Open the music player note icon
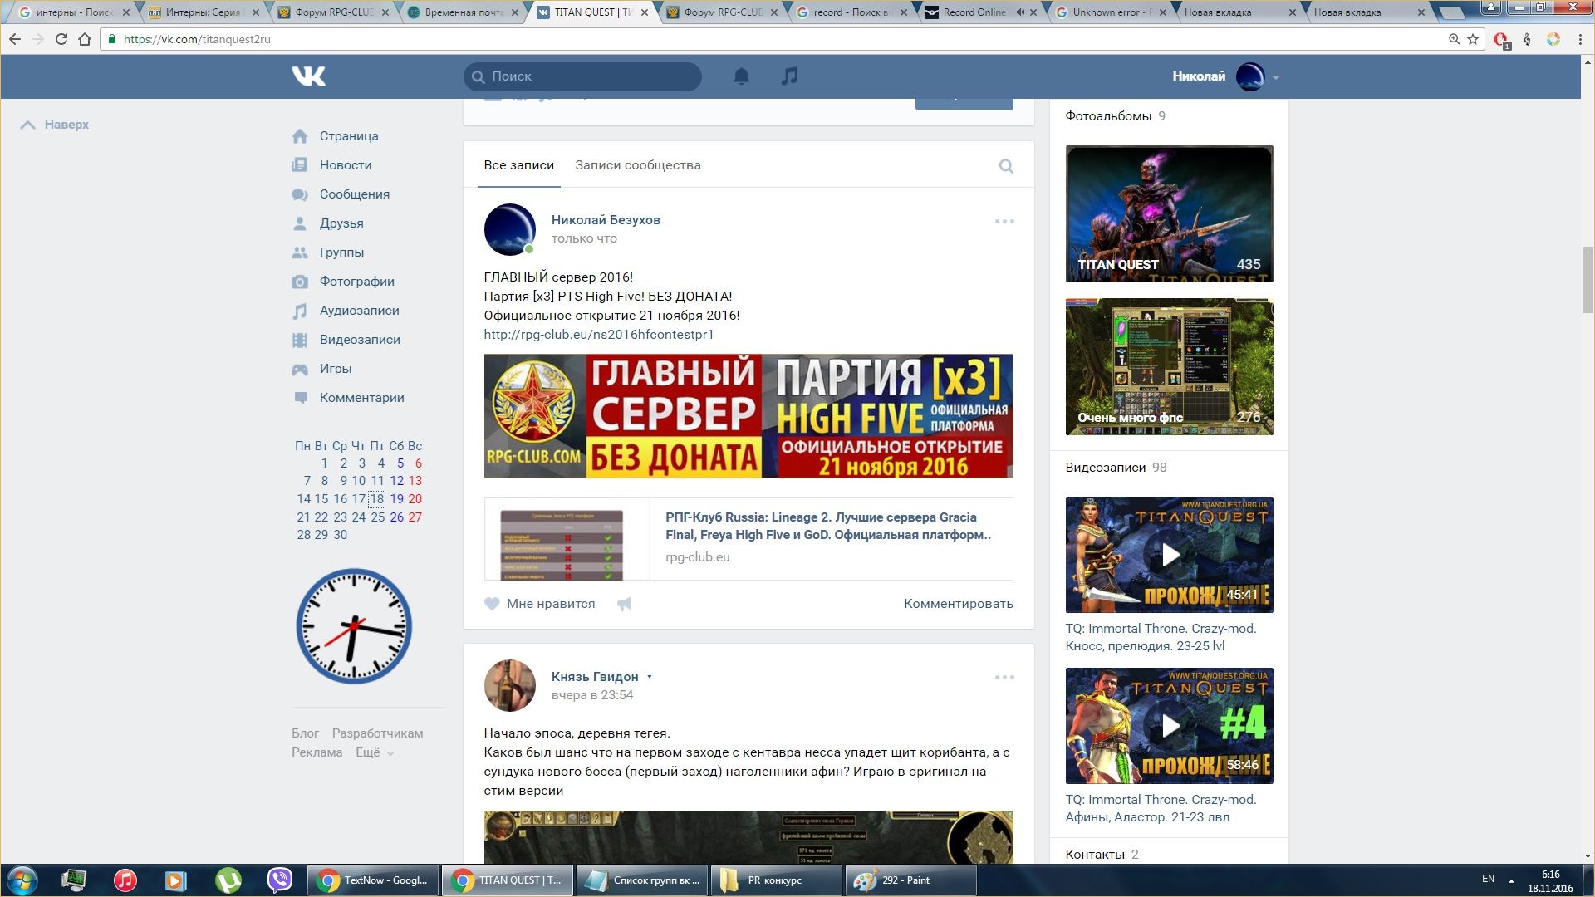 [789, 76]
